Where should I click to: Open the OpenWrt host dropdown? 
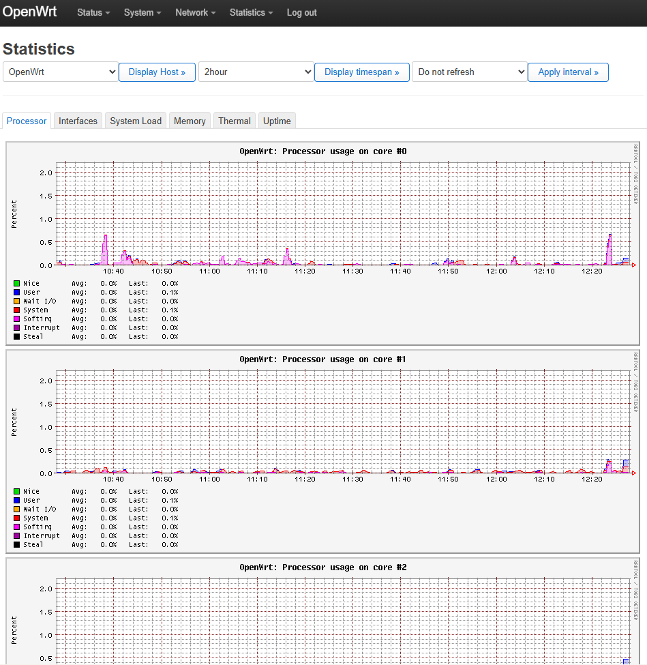point(61,72)
